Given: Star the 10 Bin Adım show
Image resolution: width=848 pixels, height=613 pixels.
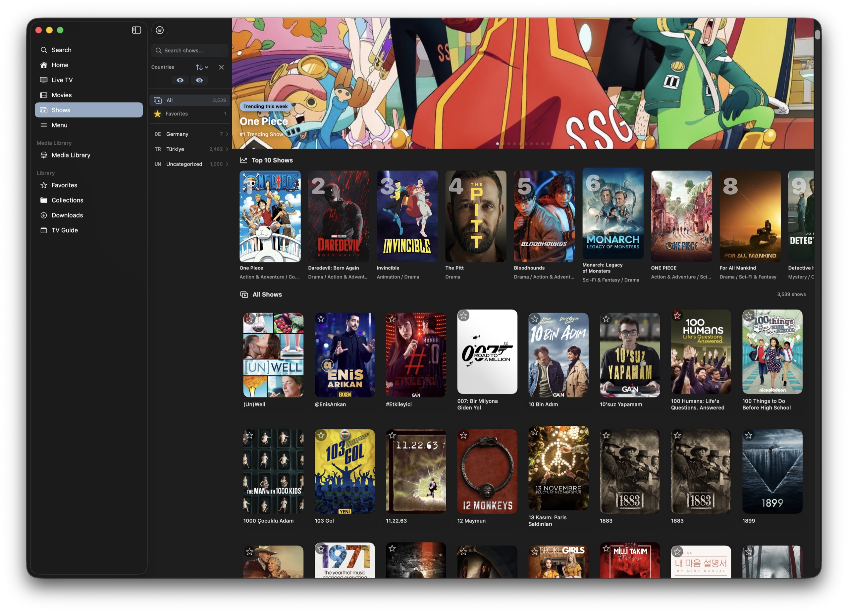Looking at the screenshot, I should point(535,319).
